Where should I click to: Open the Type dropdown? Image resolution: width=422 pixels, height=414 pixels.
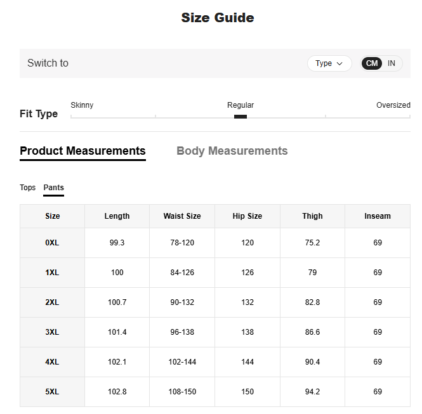(x=329, y=63)
